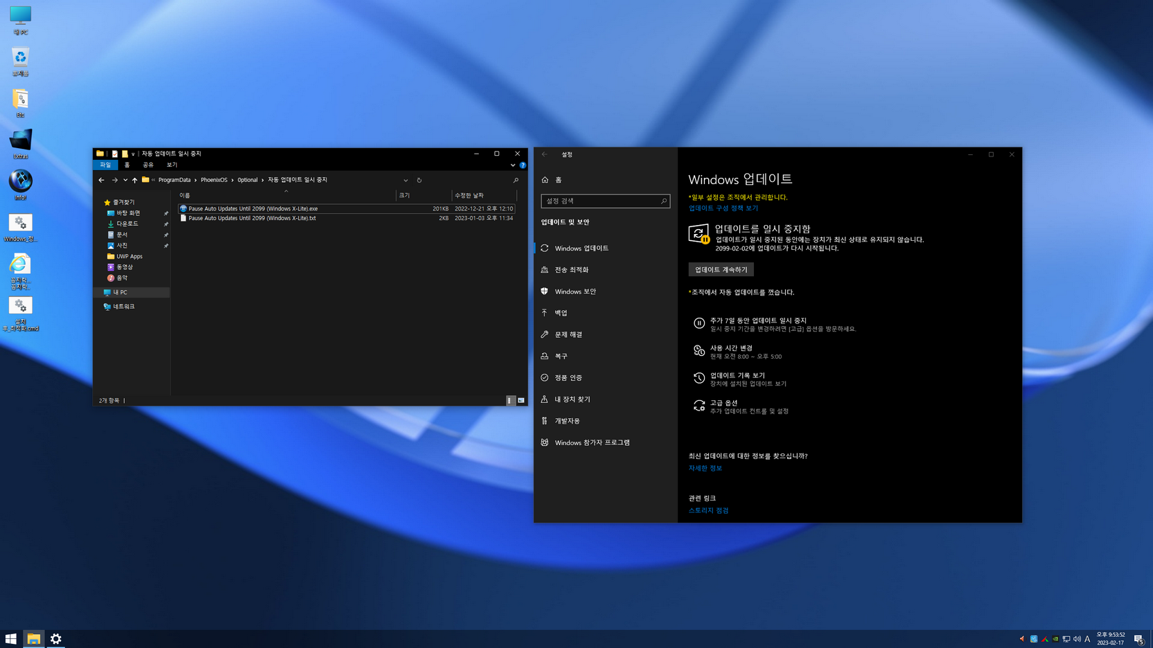The height and width of the screenshot is (648, 1153).
Task: Go up one folder level in File Explorer
Action: [x=134, y=180]
